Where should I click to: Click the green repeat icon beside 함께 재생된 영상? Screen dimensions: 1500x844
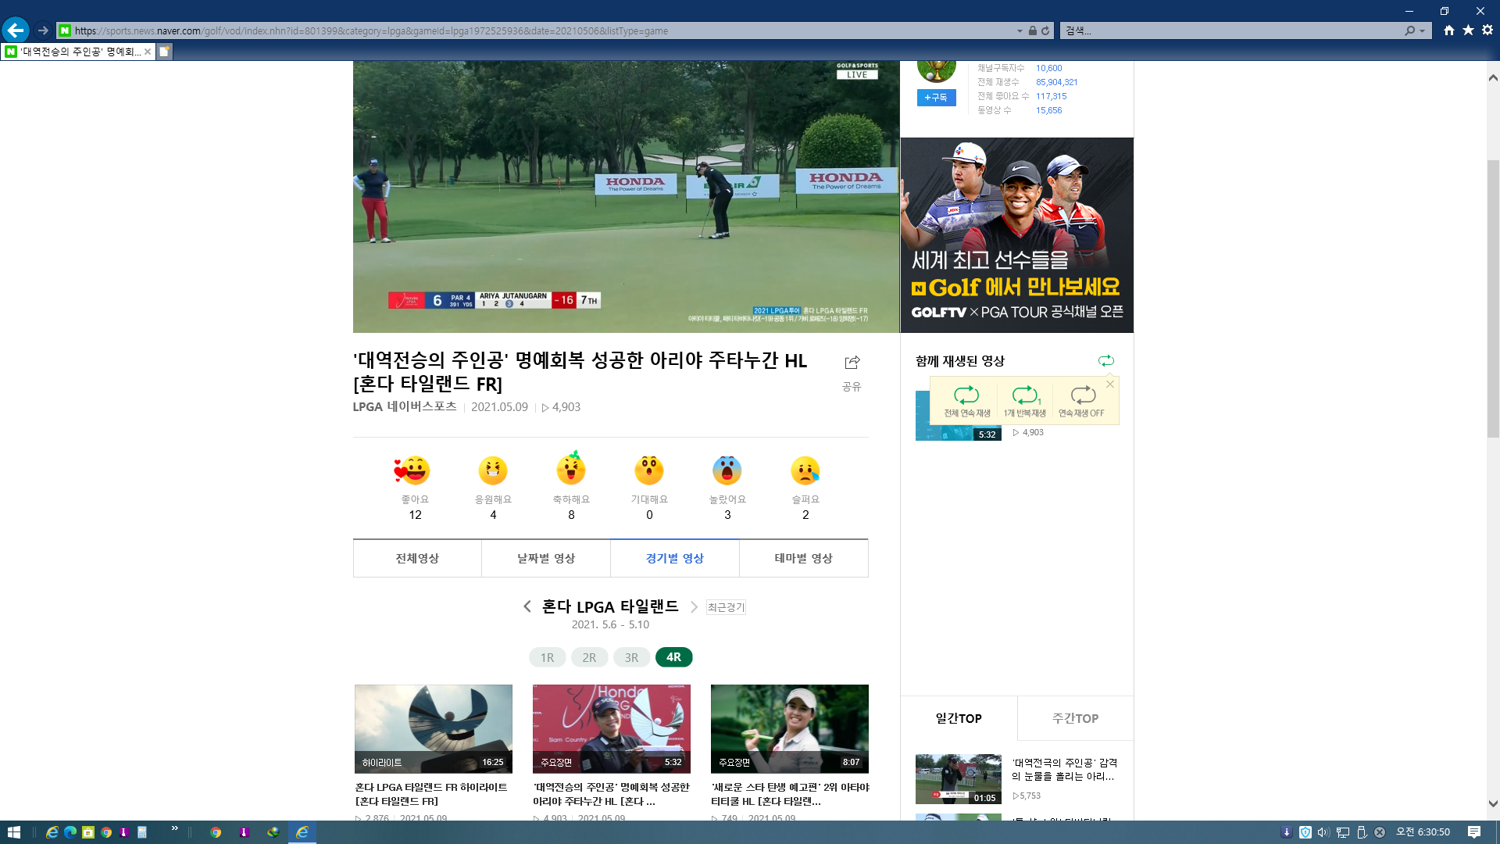pos(1106,360)
